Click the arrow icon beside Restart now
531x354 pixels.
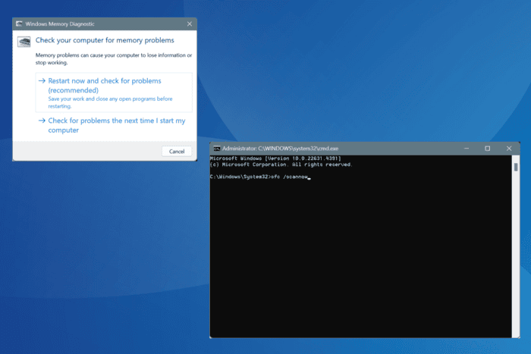point(42,80)
